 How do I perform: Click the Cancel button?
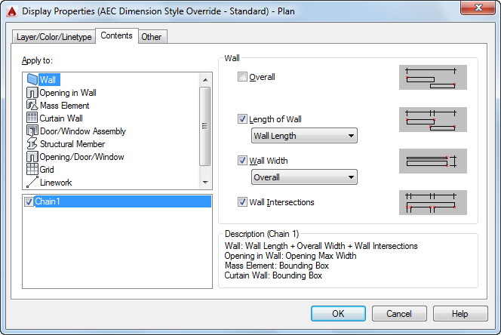(x=398, y=314)
